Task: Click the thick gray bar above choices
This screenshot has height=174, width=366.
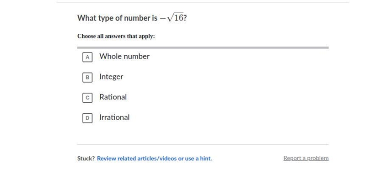Action: [203, 47]
